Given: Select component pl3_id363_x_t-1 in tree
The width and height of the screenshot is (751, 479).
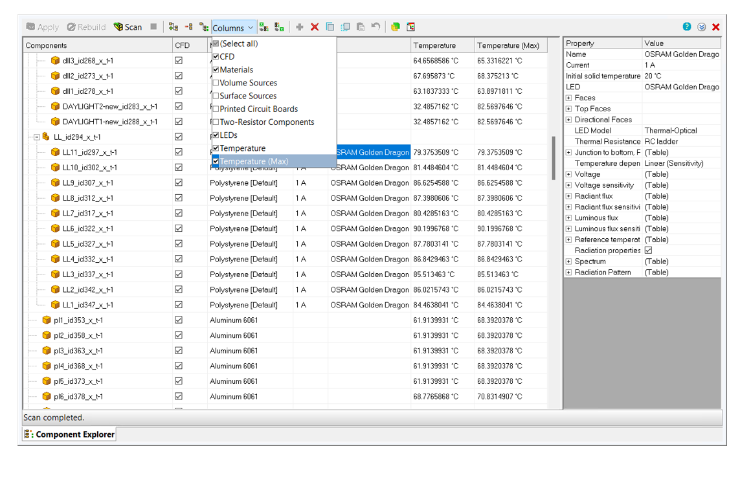Looking at the screenshot, I should pos(78,351).
